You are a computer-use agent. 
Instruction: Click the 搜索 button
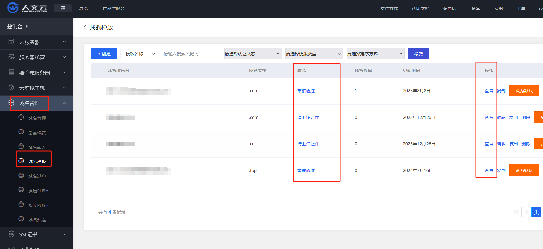418,53
